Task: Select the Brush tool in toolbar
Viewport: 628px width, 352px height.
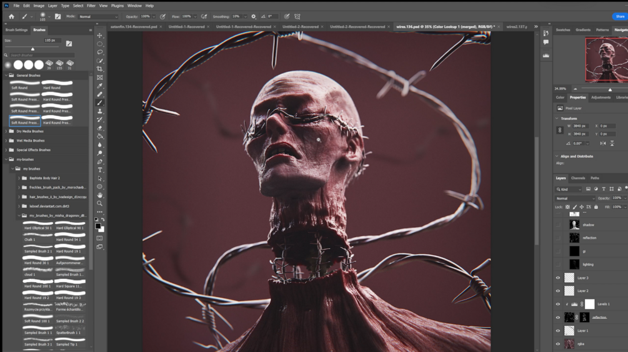Action: (100, 103)
